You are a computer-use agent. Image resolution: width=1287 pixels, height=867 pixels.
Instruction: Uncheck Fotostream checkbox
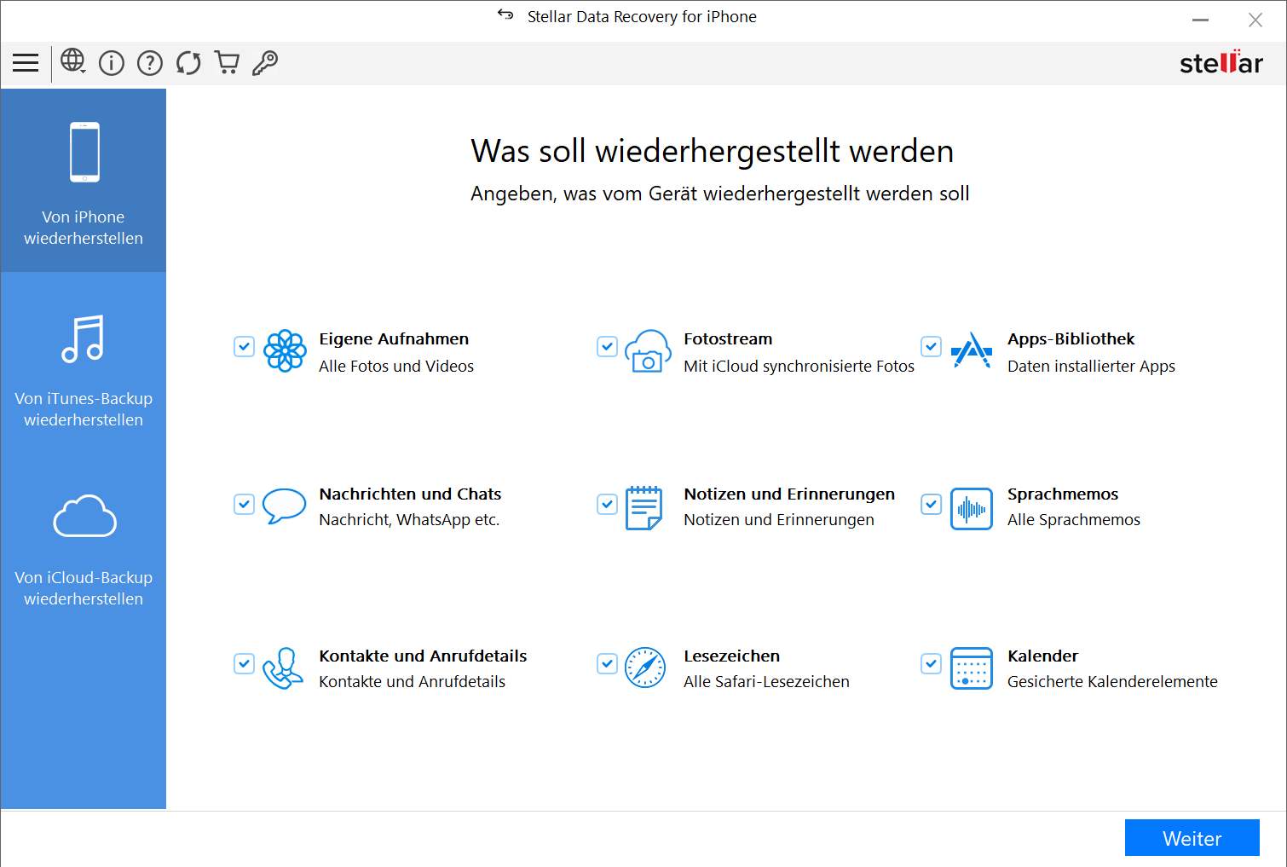point(607,347)
